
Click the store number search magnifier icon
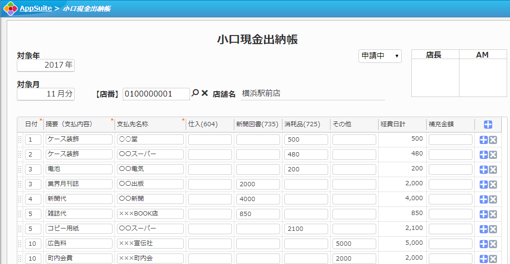pos(195,93)
